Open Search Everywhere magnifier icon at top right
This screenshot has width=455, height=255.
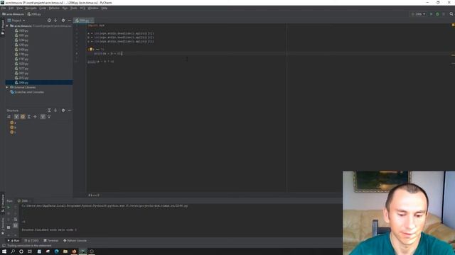click(x=451, y=14)
